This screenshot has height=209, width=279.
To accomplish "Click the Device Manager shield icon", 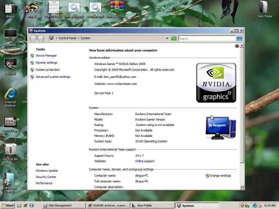I will 32,56.
